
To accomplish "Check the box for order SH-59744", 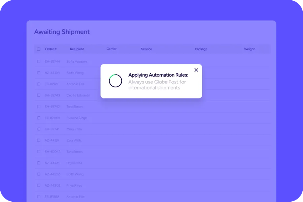I will tap(39, 62).
